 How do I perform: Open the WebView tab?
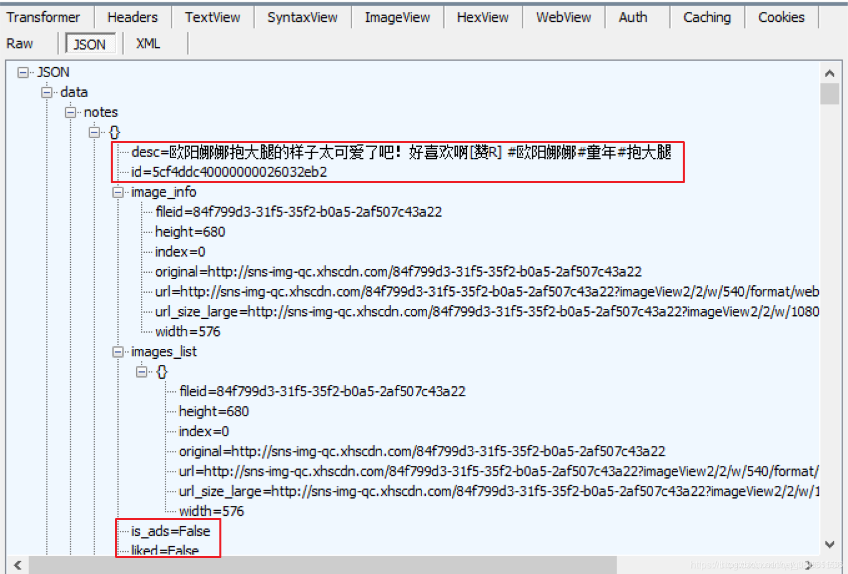(x=563, y=17)
